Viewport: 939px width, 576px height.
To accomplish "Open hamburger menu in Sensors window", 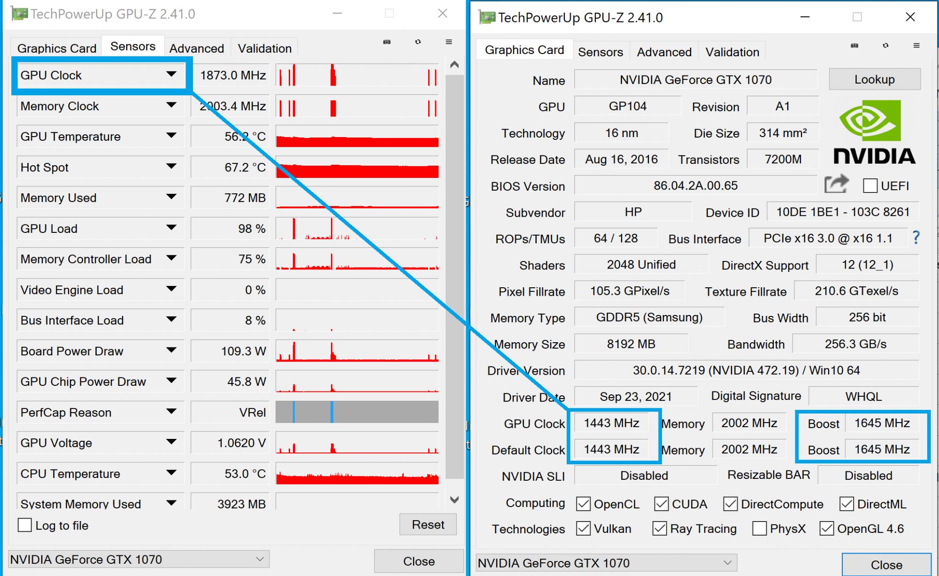I will point(449,42).
